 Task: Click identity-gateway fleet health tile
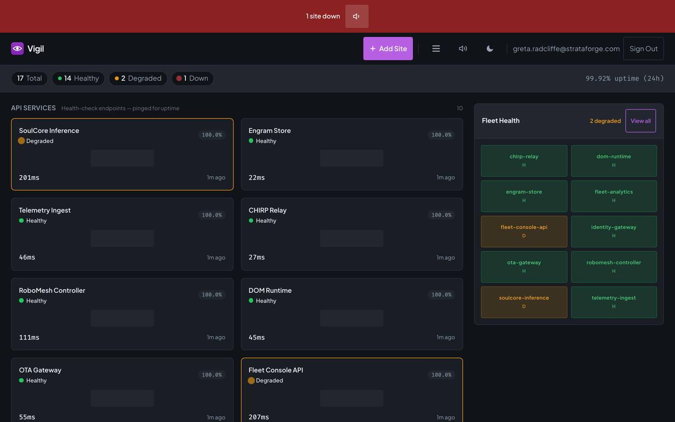pyautogui.click(x=614, y=232)
